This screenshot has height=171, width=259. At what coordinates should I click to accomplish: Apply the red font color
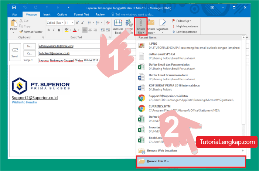click(x=75, y=30)
